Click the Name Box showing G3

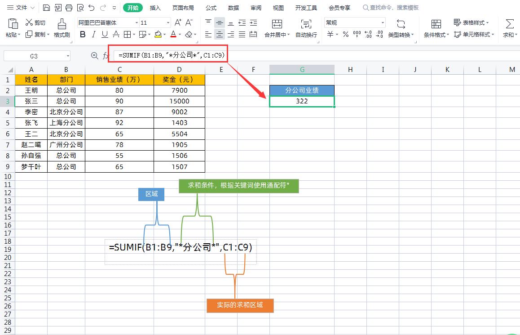(x=34, y=56)
